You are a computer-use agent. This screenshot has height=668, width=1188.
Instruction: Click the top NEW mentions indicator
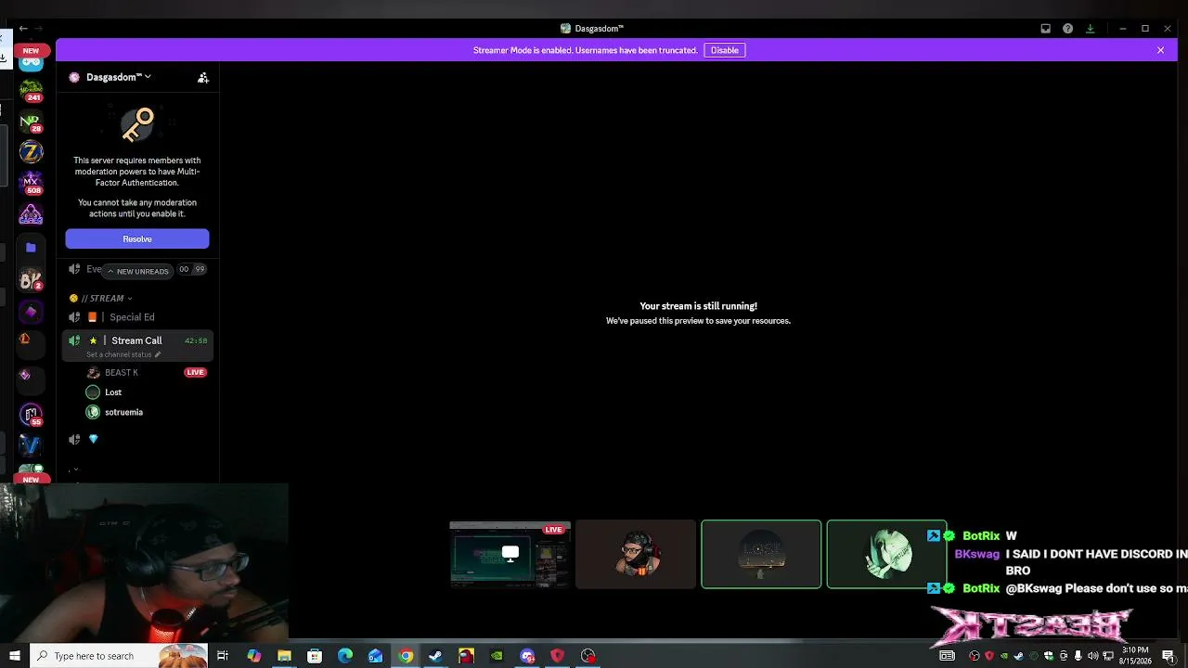coord(31,51)
